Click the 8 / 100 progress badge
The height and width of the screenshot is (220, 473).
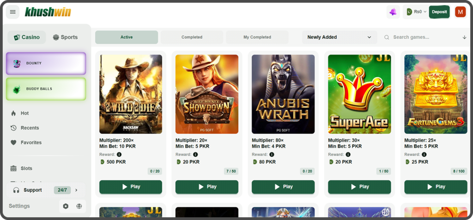click(459, 171)
